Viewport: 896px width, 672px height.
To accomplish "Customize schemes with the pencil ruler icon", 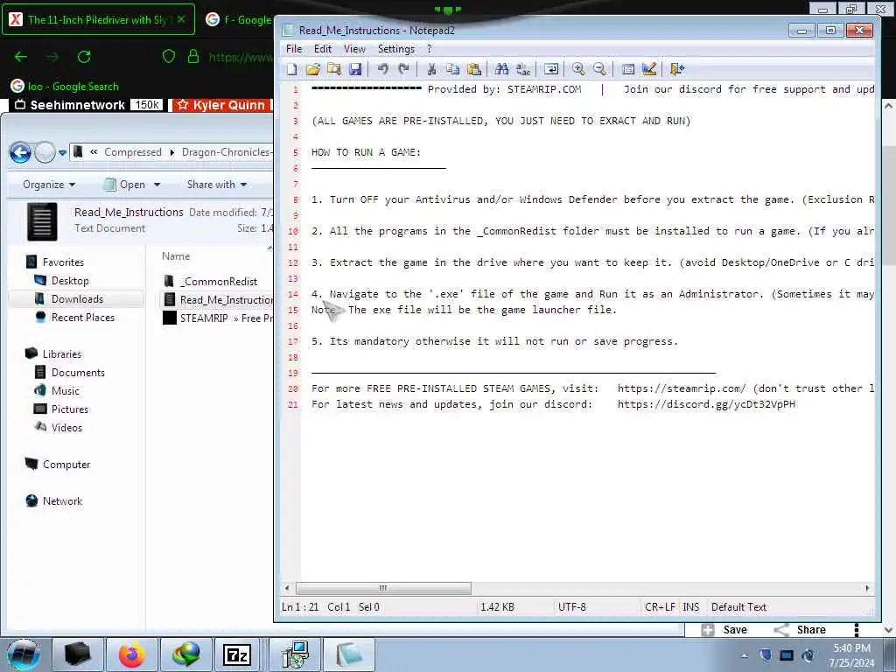I will [x=649, y=69].
